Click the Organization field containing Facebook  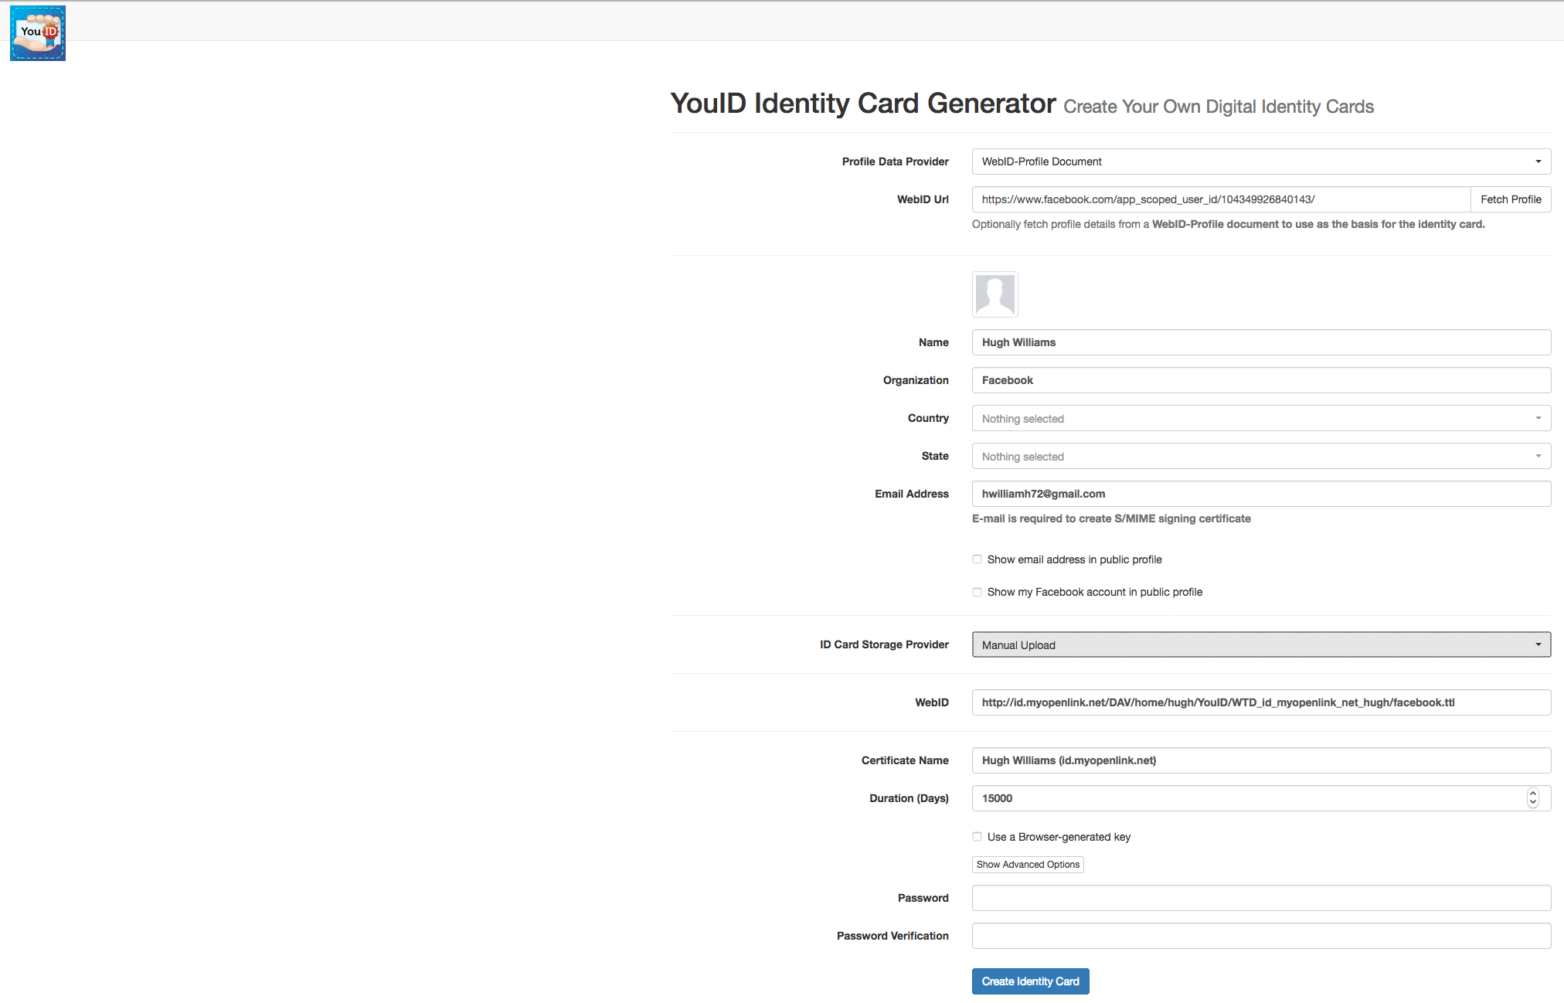point(1260,380)
